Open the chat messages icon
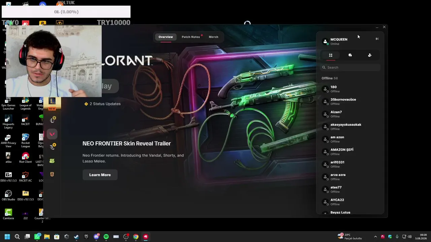This screenshot has height=242, width=431. click(350, 55)
